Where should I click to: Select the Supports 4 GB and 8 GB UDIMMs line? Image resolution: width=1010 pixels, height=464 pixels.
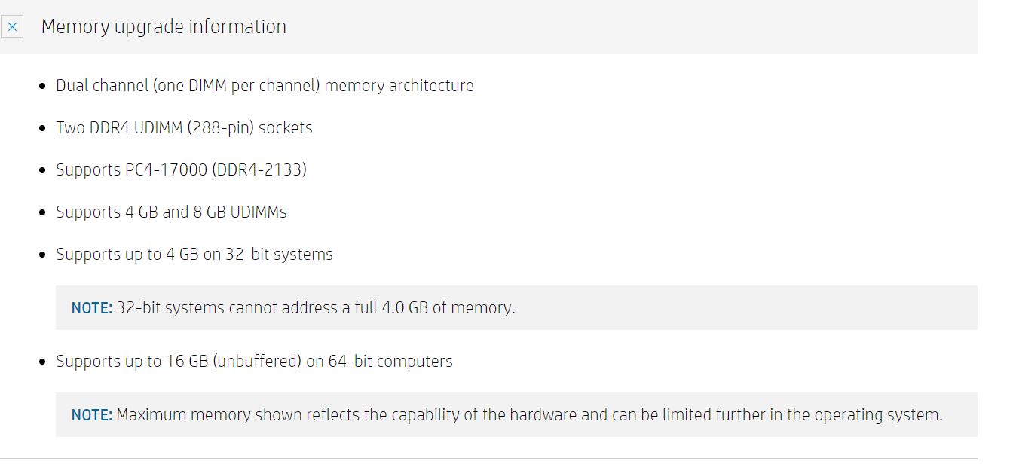coord(171,212)
